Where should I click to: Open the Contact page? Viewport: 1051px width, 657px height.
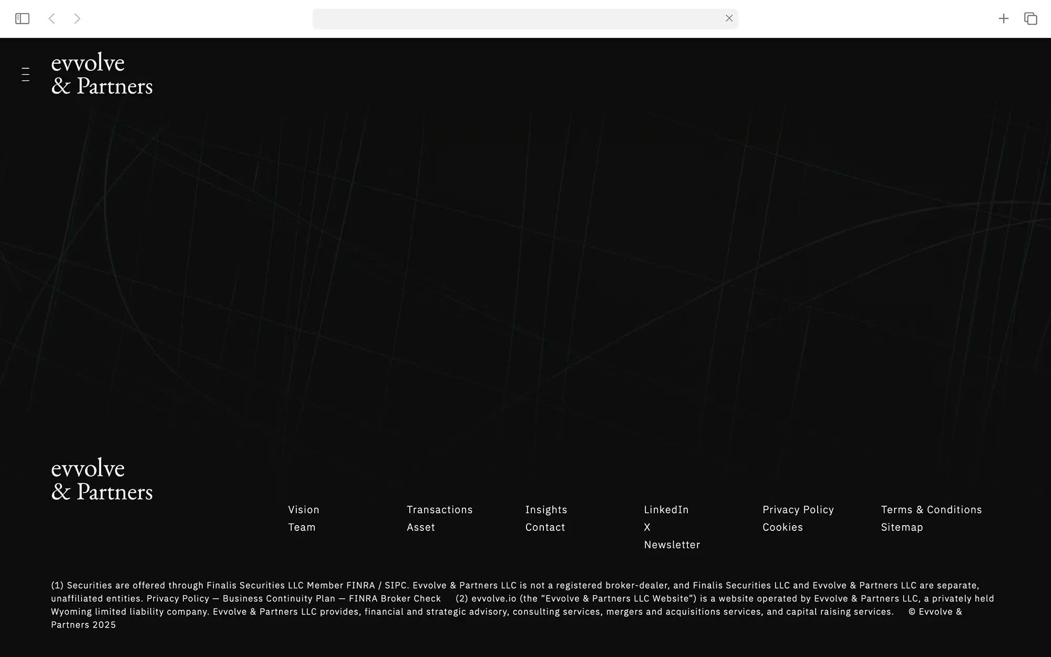pos(545,527)
